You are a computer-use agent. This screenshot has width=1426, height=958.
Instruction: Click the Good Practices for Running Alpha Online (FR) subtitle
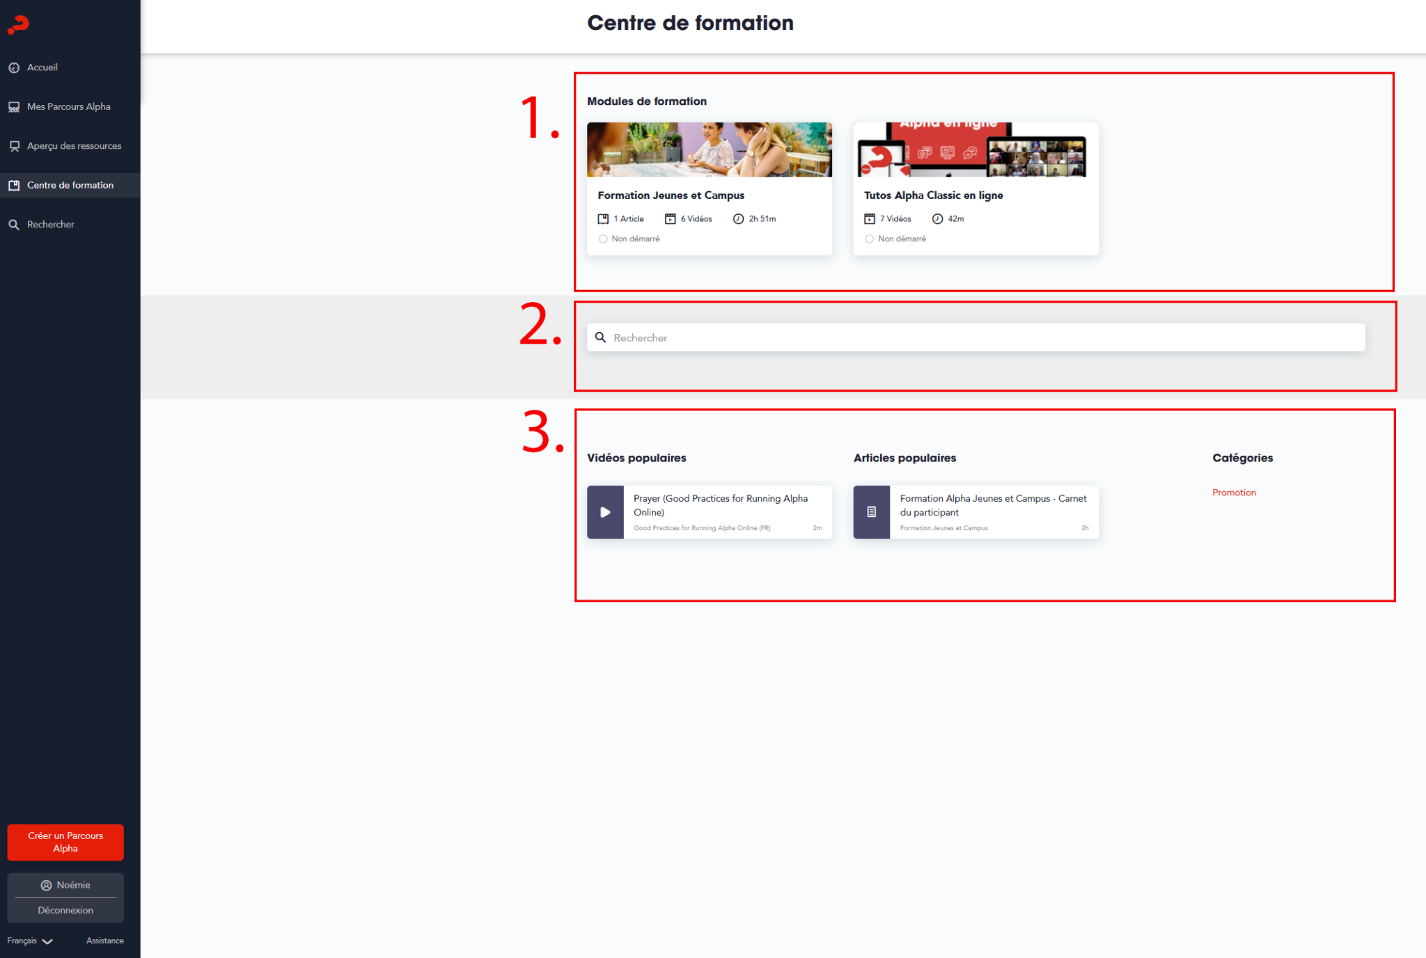point(702,529)
